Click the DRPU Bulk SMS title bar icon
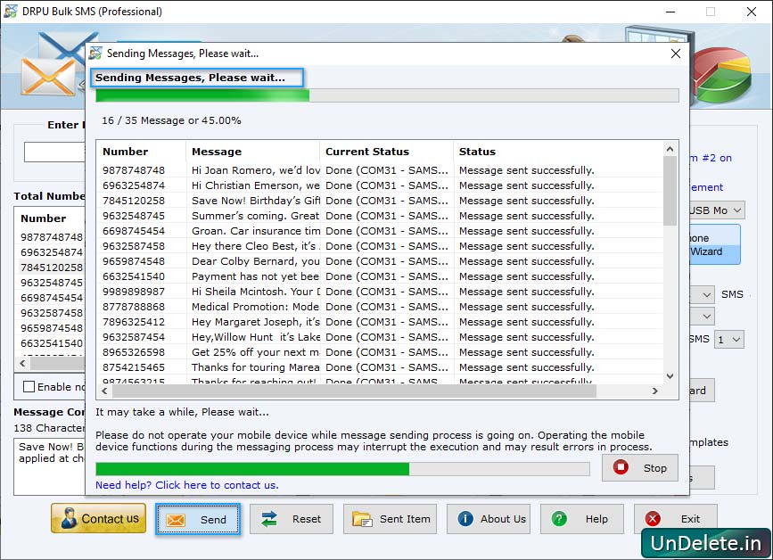Image resolution: width=773 pixels, height=560 pixels. (x=11, y=11)
